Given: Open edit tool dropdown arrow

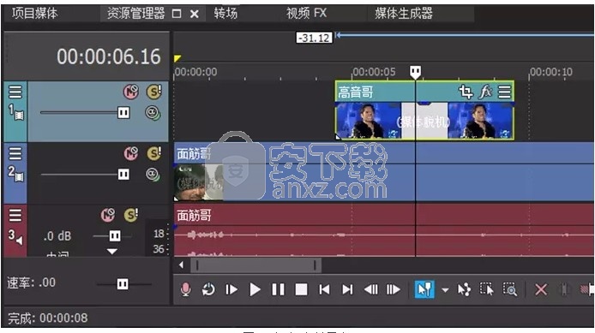Looking at the screenshot, I should click(445, 290).
